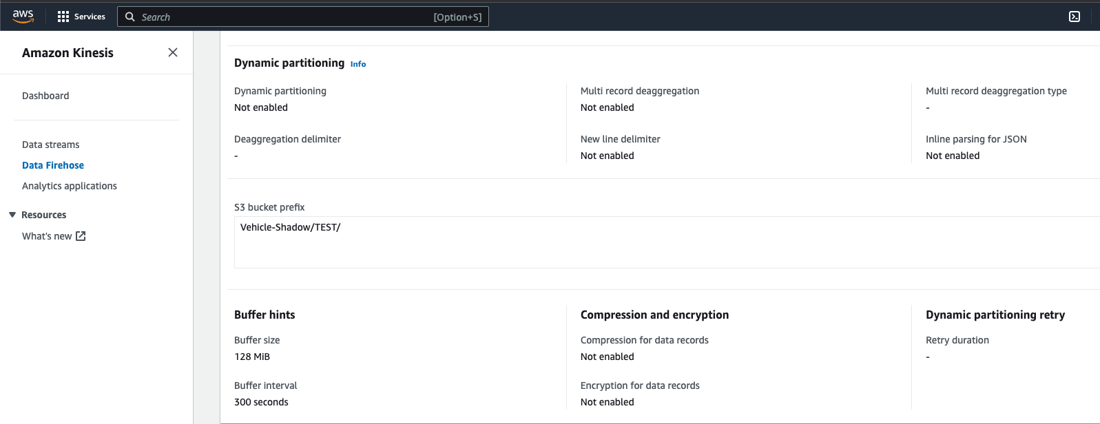Open the CloudShell terminal icon
The width and height of the screenshot is (1100, 424).
coord(1075,17)
